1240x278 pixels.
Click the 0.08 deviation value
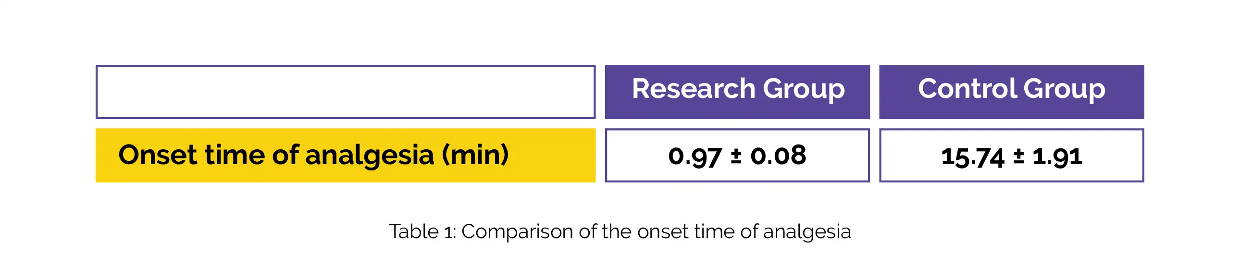778,156
